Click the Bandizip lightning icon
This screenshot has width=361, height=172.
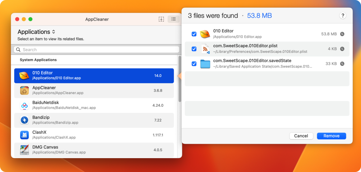point(24,120)
